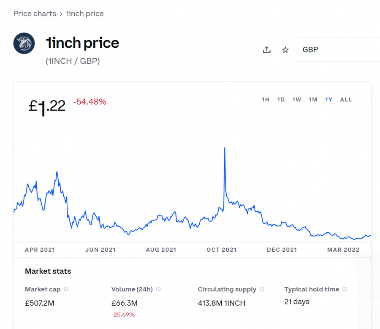
Task: Click the breadcrumb chevron separator
Action: coord(61,14)
